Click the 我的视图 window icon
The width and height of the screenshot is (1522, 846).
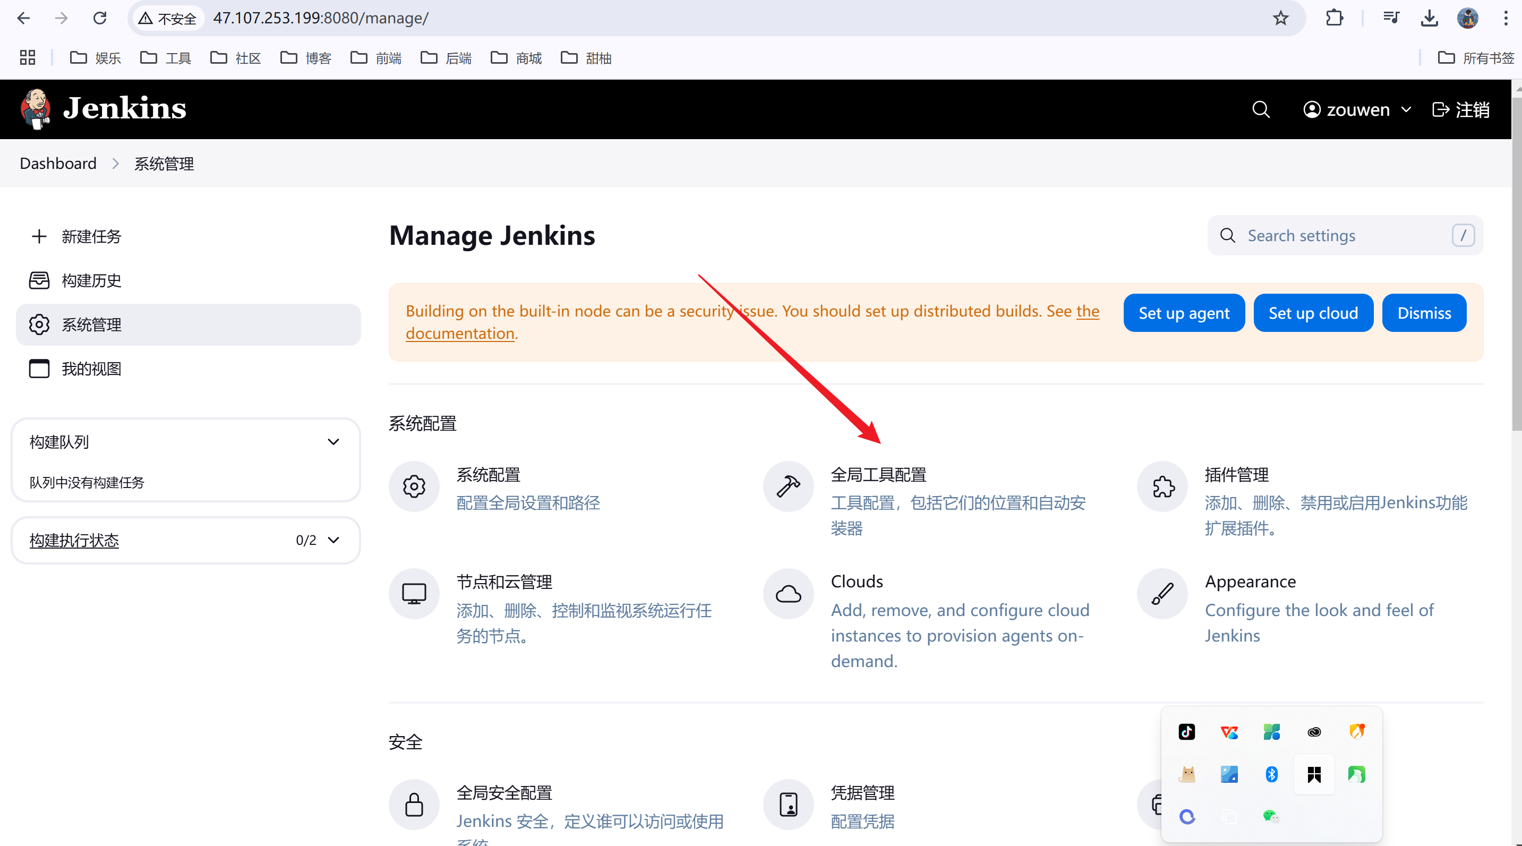point(39,369)
